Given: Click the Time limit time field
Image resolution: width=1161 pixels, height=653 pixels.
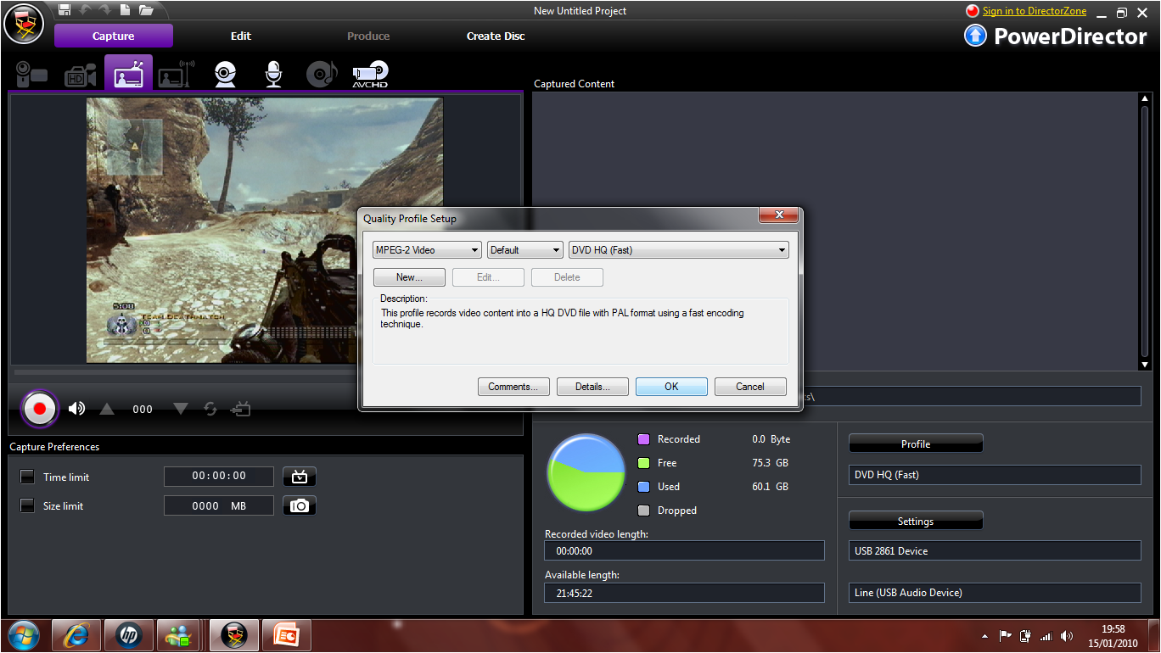Looking at the screenshot, I should point(219,477).
